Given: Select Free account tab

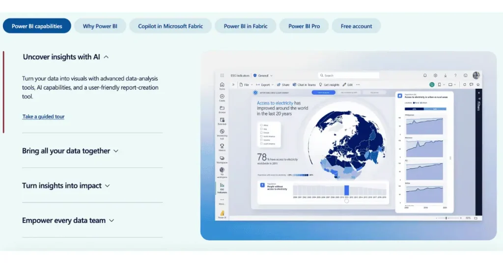Looking at the screenshot, I should point(357,26).
